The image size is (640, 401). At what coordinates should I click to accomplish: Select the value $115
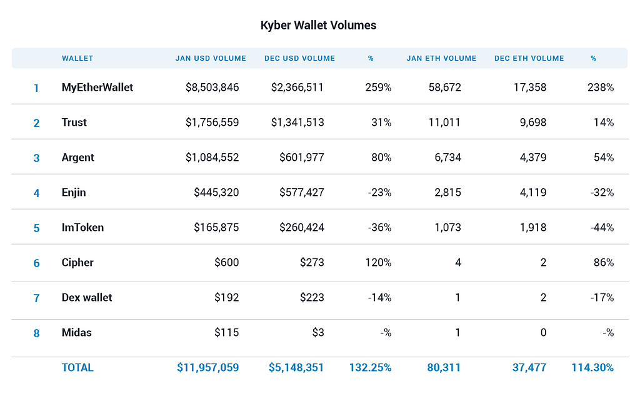(x=226, y=333)
